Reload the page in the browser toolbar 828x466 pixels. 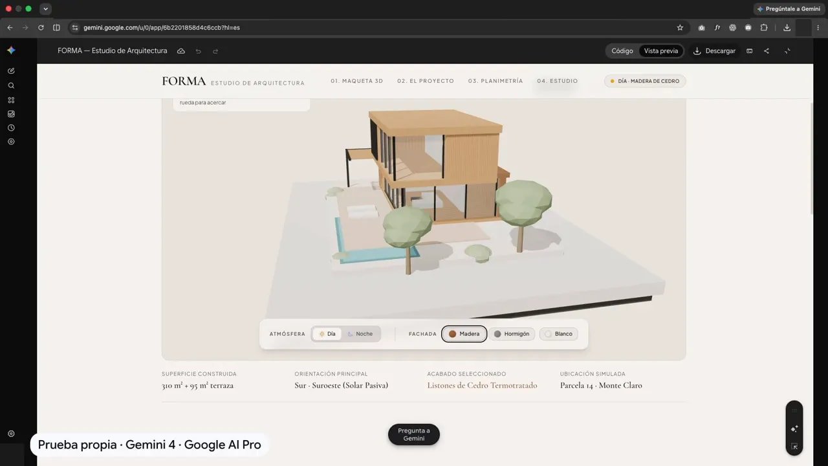(x=41, y=28)
